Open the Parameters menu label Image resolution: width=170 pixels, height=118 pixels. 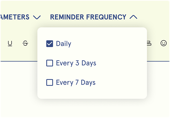(15, 17)
